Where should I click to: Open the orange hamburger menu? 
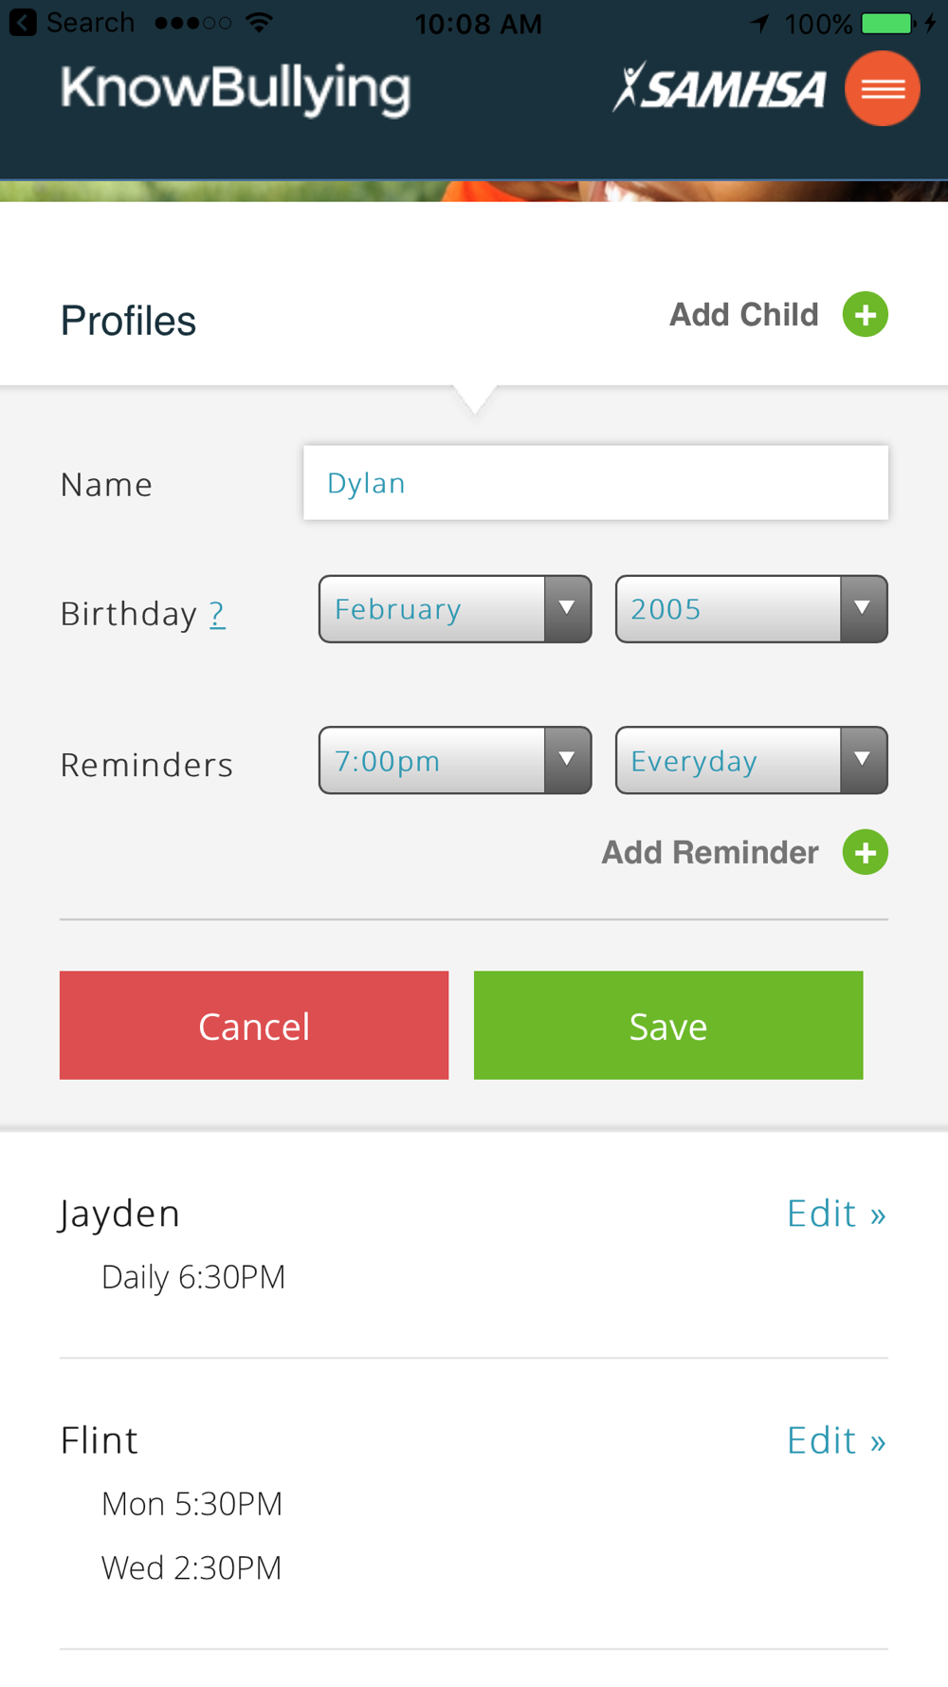click(x=882, y=88)
